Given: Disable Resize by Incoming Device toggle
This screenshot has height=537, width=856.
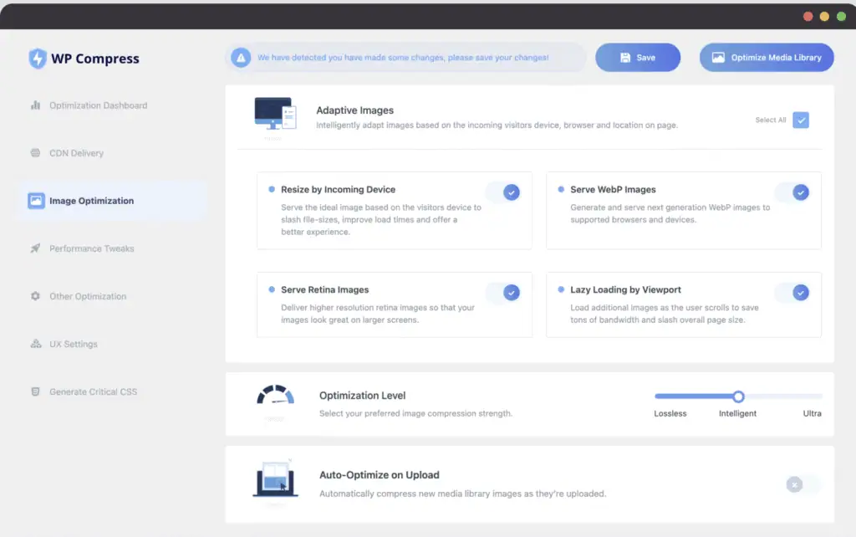Looking at the screenshot, I should coord(504,192).
